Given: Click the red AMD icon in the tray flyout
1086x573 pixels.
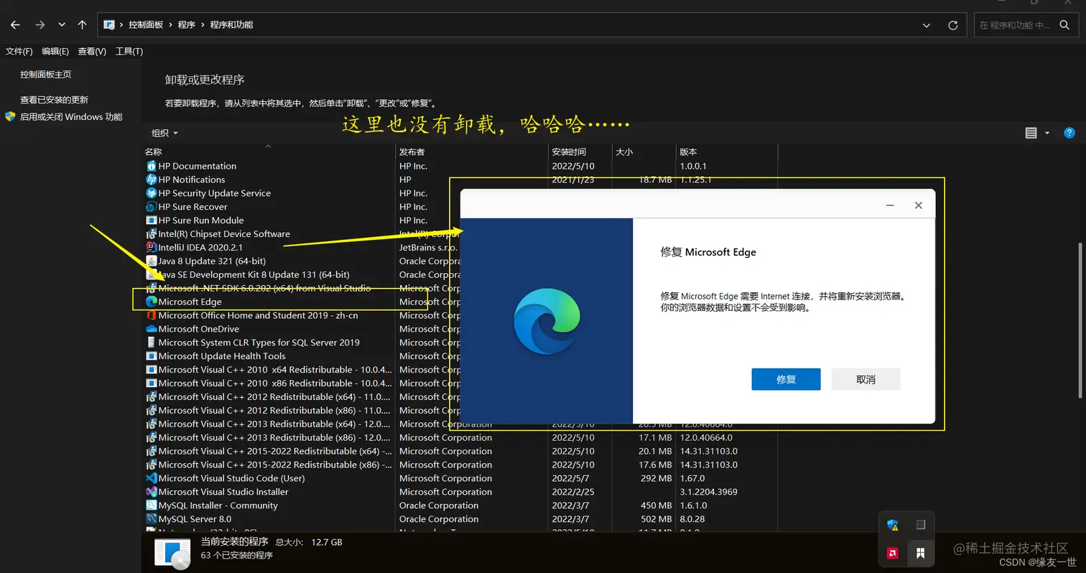Looking at the screenshot, I should 893,553.
